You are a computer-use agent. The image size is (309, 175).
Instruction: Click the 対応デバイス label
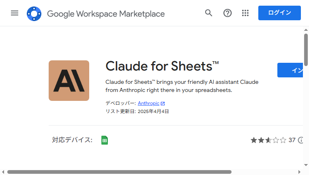click(72, 140)
